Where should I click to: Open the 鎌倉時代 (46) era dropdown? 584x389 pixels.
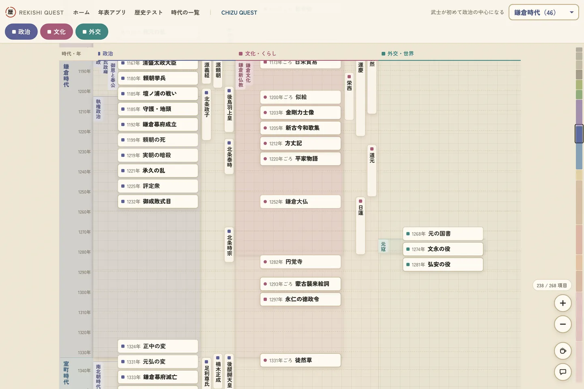pyautogui.click(x=543, y=12)
